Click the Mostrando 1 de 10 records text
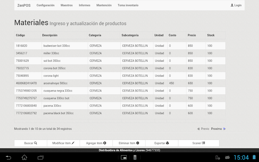The height and width of the screenshot is (162, 259). click(x=43, y=129)
